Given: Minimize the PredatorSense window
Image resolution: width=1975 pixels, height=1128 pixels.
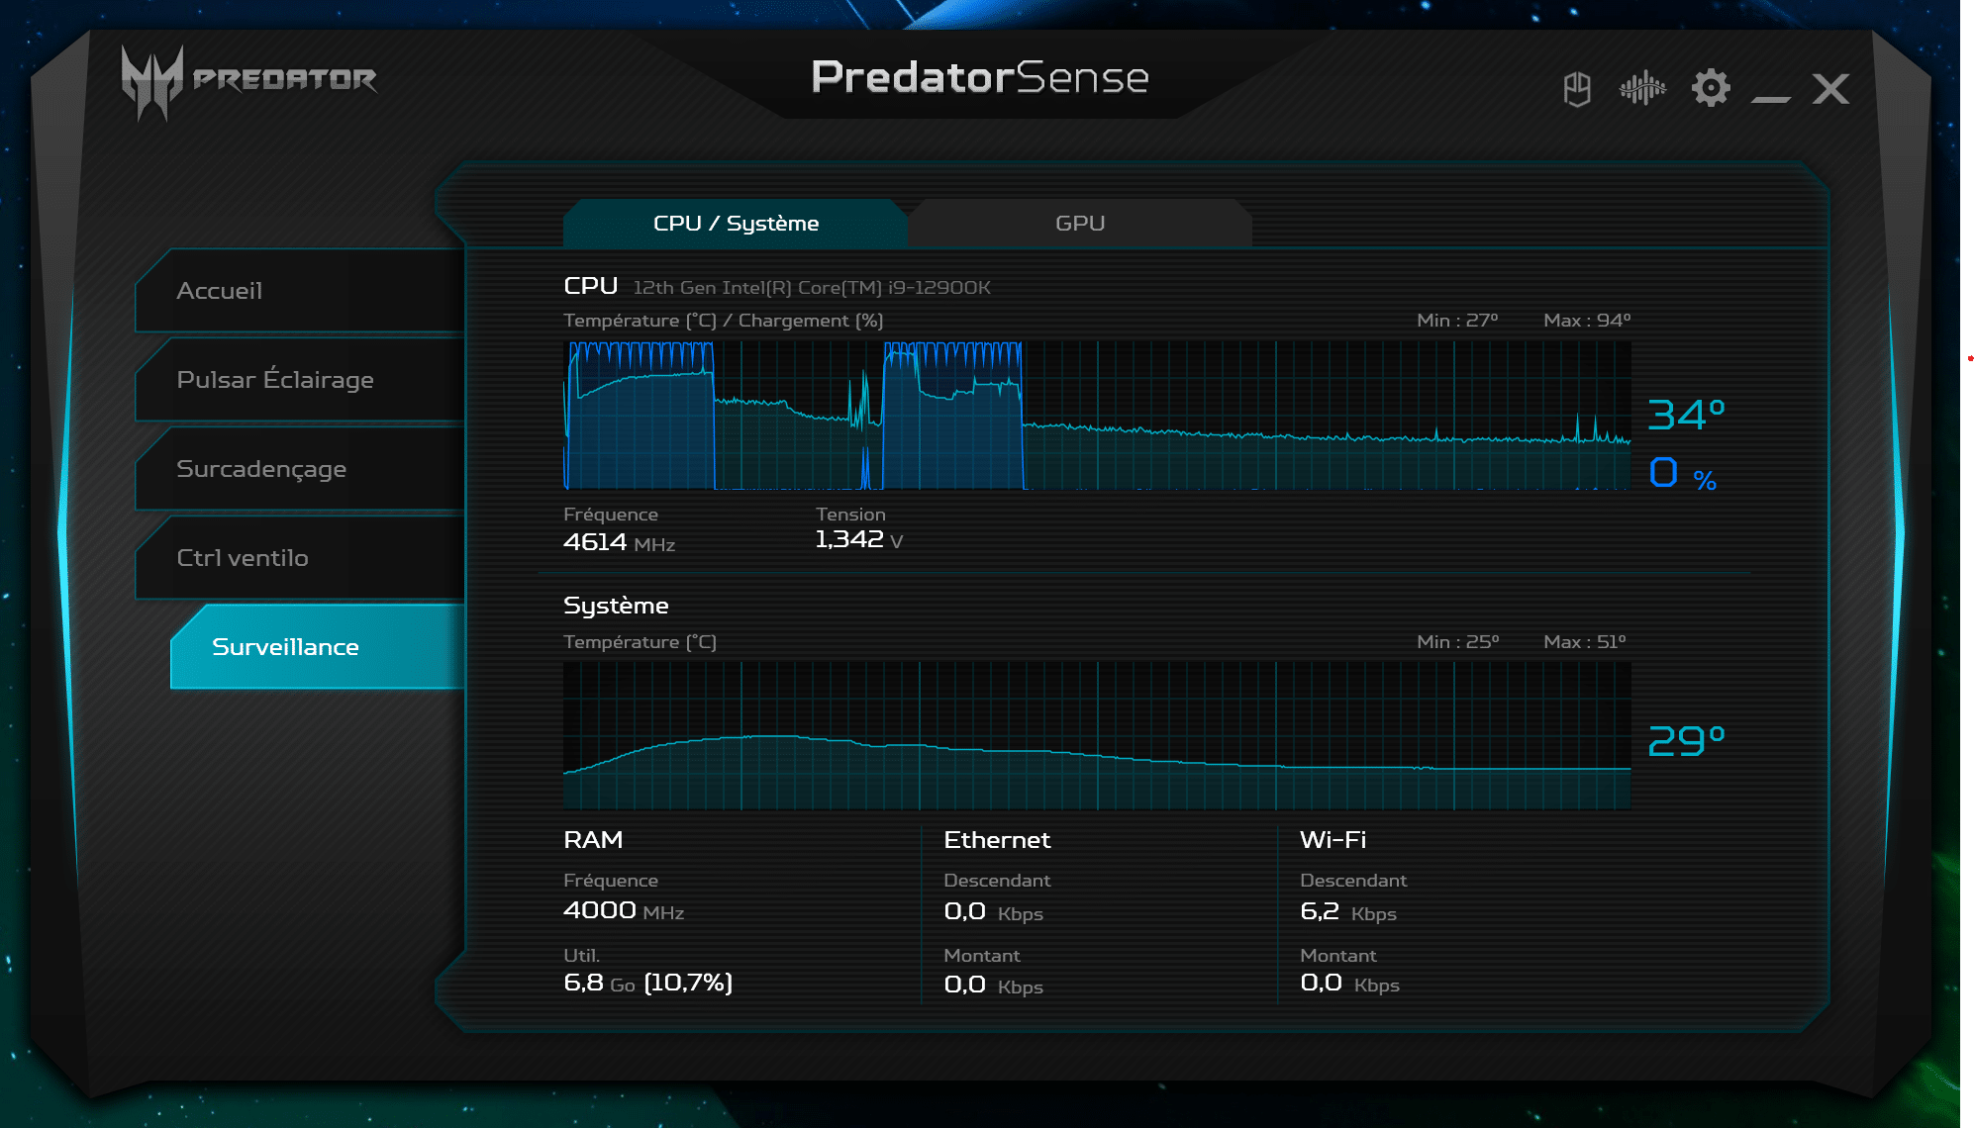Looking at the screenshot, I should pos(1771,98).
